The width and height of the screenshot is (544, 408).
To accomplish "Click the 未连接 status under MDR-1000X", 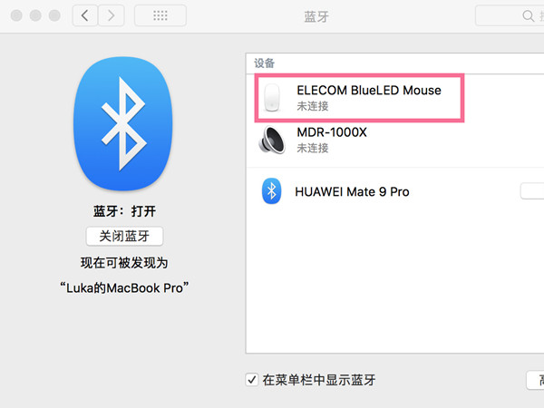I will [x=313, y=148].
